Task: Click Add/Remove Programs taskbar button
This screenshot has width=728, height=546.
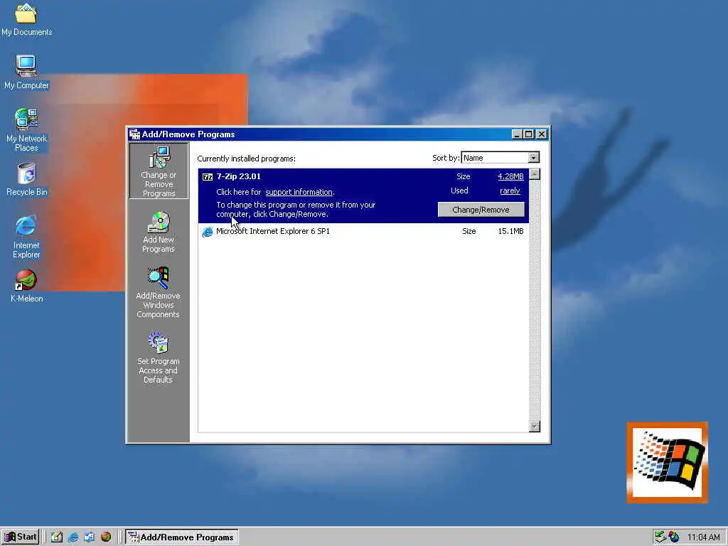Action: [x=181, y=537]
